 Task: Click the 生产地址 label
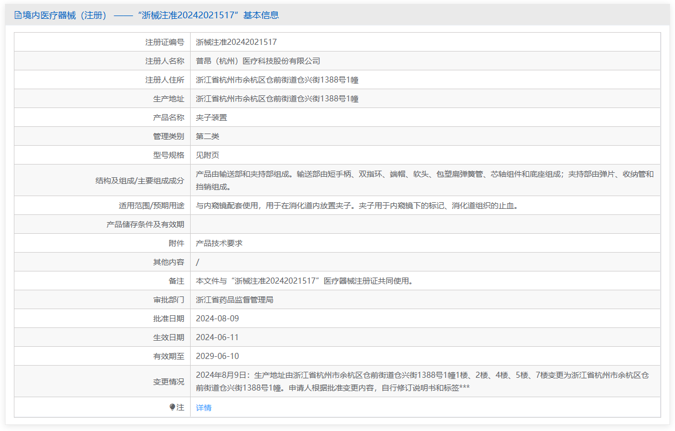168,99
